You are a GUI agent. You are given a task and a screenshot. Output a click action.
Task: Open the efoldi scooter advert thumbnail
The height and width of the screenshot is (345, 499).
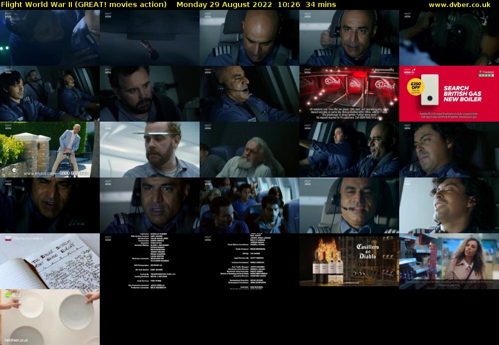coord(49,150)
